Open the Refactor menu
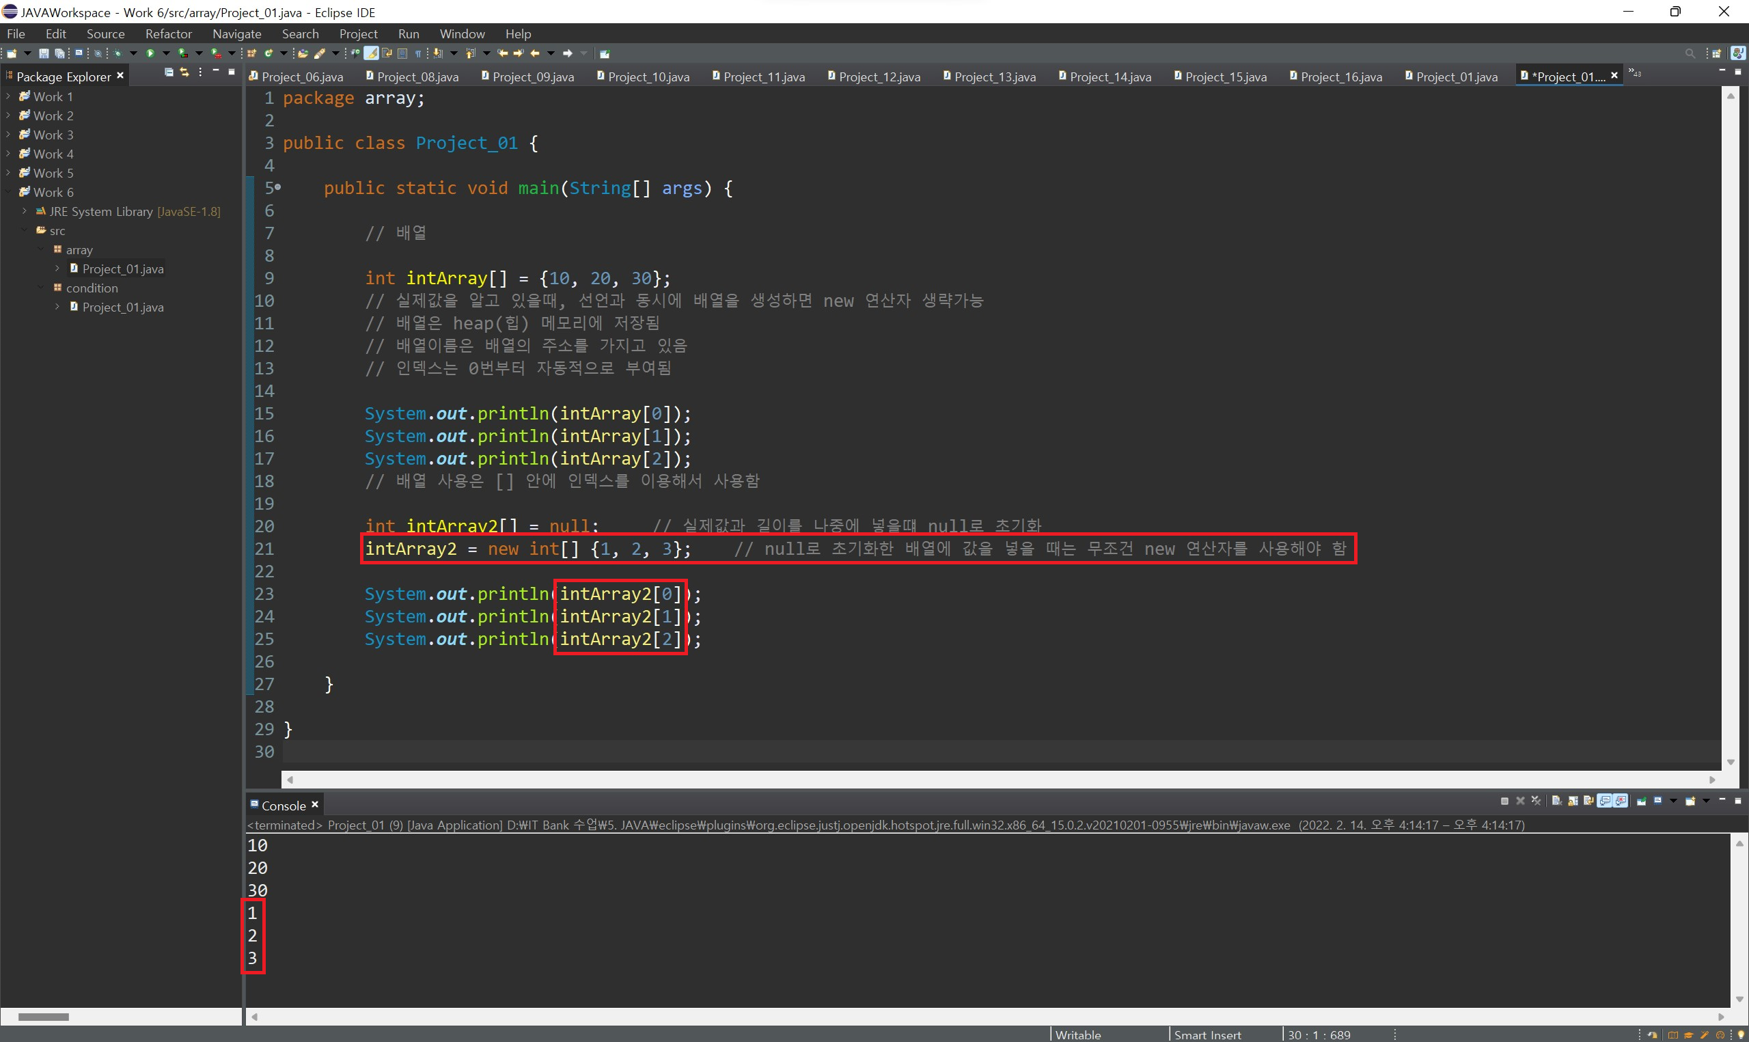Screen dimensions: 1749x1042 pyautogui.click(x=169, y=33)
